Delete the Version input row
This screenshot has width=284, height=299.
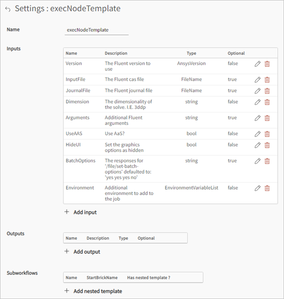[267, 64]
